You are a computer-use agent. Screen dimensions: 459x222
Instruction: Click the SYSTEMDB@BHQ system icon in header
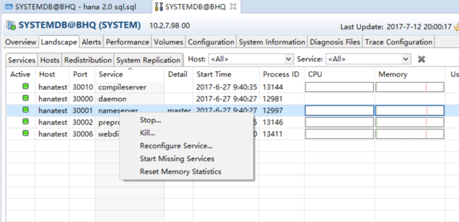tap(11, 25)
